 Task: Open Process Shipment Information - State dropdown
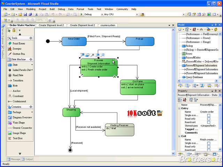point(220,95)
